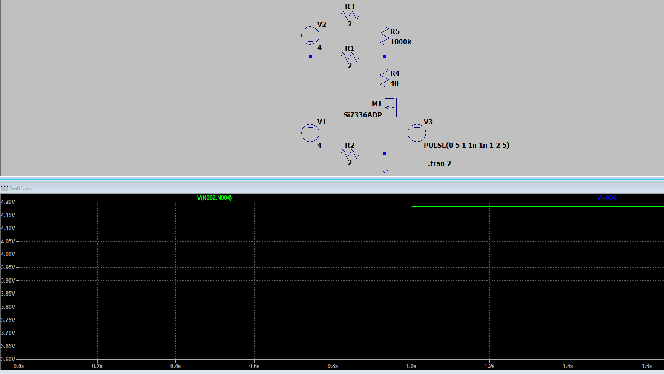Click the PULSE(0 5 1 1n 1n 1 2 5) text
Viewport: 664px width, 374px height.
(x=466, y=145)
